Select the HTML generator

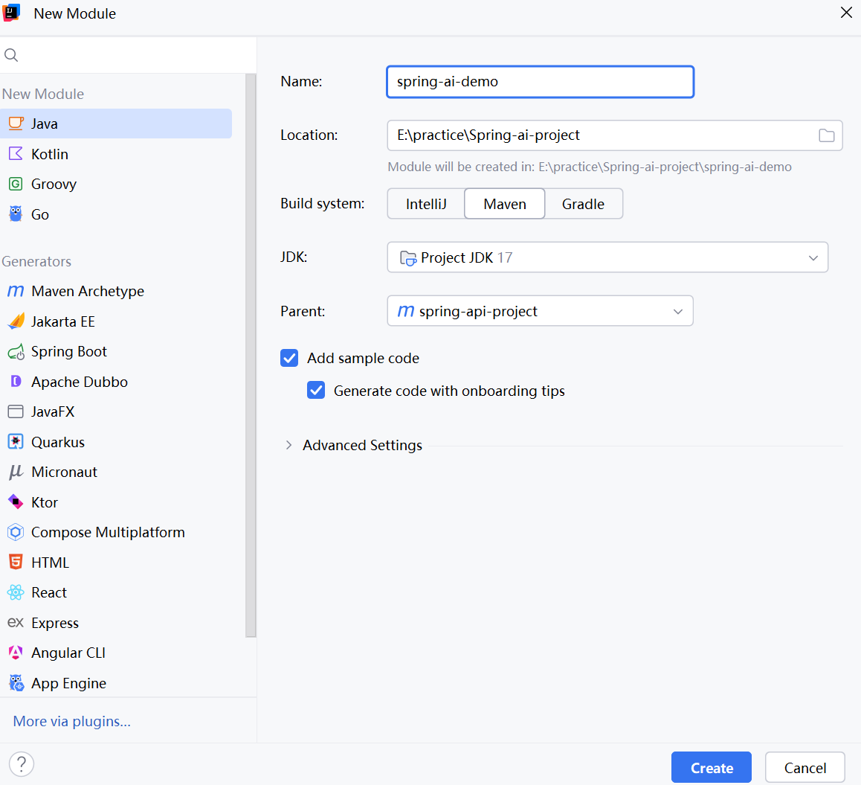[x=116, y=563]
